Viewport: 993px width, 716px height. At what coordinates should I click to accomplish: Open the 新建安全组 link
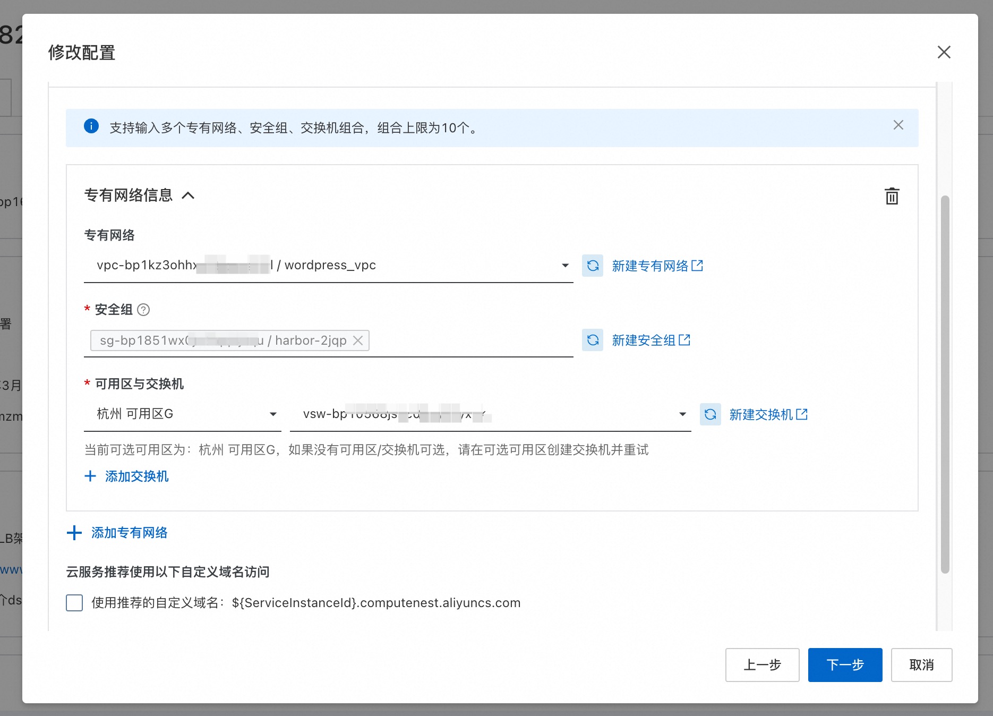click(x=651, y=340)
